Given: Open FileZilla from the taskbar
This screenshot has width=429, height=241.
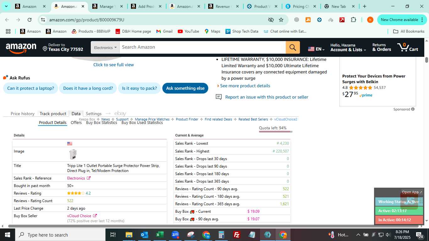Looking at the screenshot, I should point(237,235).
